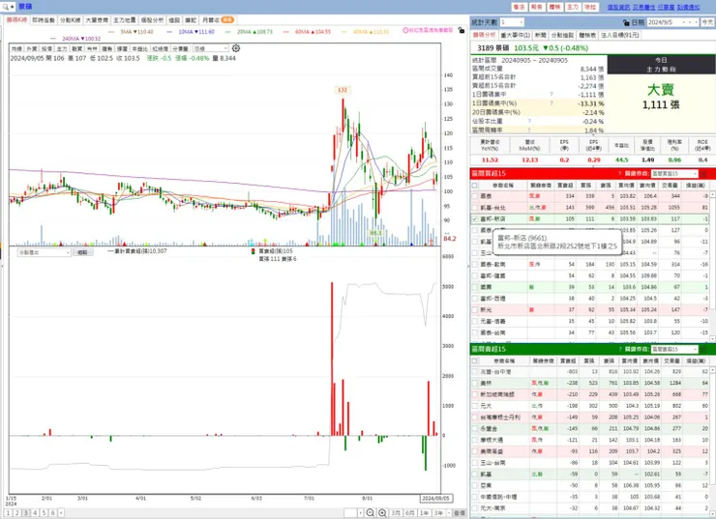Open the 關鍵券商 dropdown in 區間賣超15
This screenshot has height=519, width=716.
pos(674,349)
